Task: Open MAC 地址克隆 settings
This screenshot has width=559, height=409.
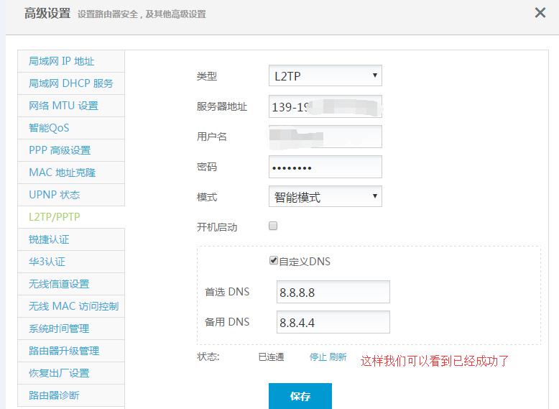Action: (71, 173)
